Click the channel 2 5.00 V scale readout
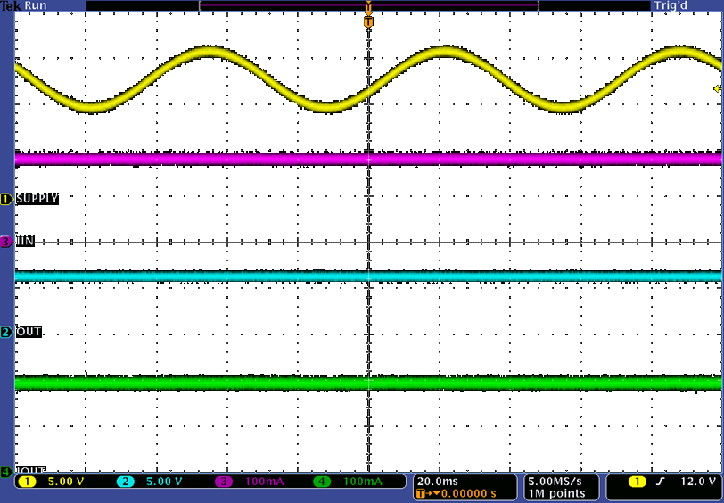This screenshot has width=724, height=503. click(164, 482)
